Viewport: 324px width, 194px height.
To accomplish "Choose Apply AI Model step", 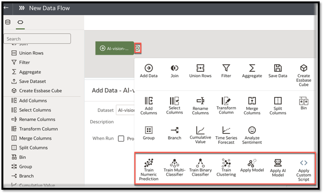I will pyautogui.click(x=278, y=168).
